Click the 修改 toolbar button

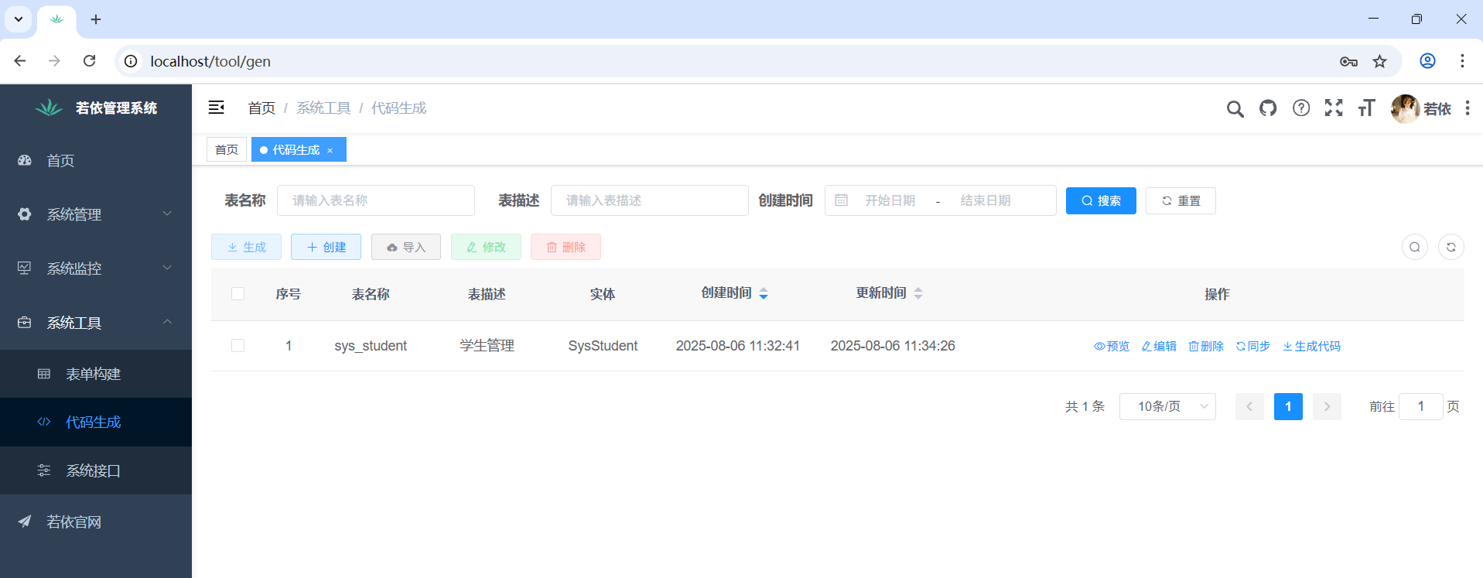point(486,247)
